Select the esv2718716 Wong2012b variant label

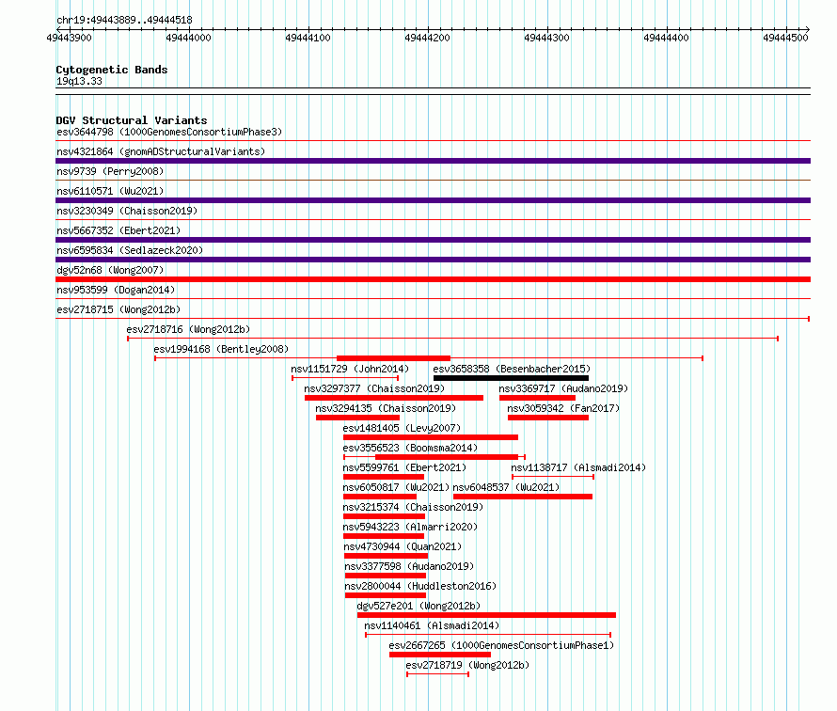(188, 329)
